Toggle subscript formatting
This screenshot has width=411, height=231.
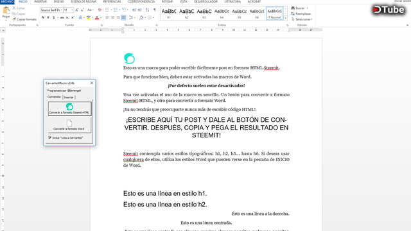point(67,17)
